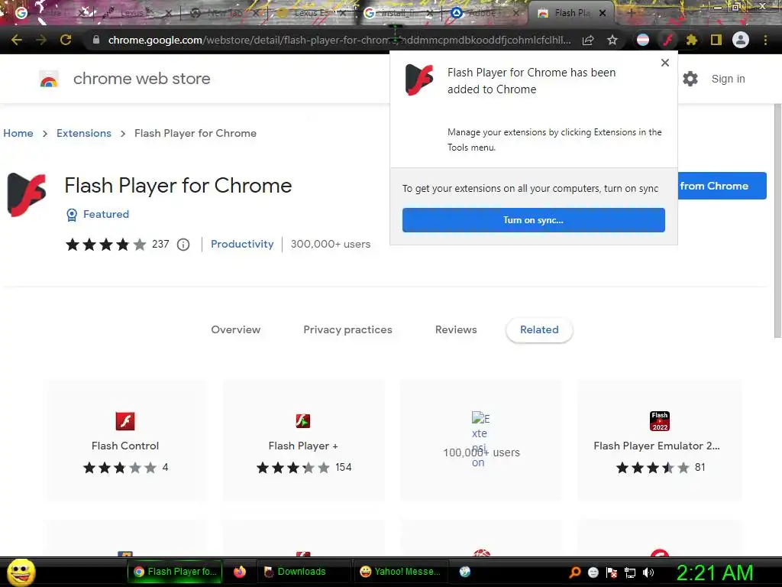Click the chrome web store rainbow logo
Screen dimensions: 782x587
(49, 79)
